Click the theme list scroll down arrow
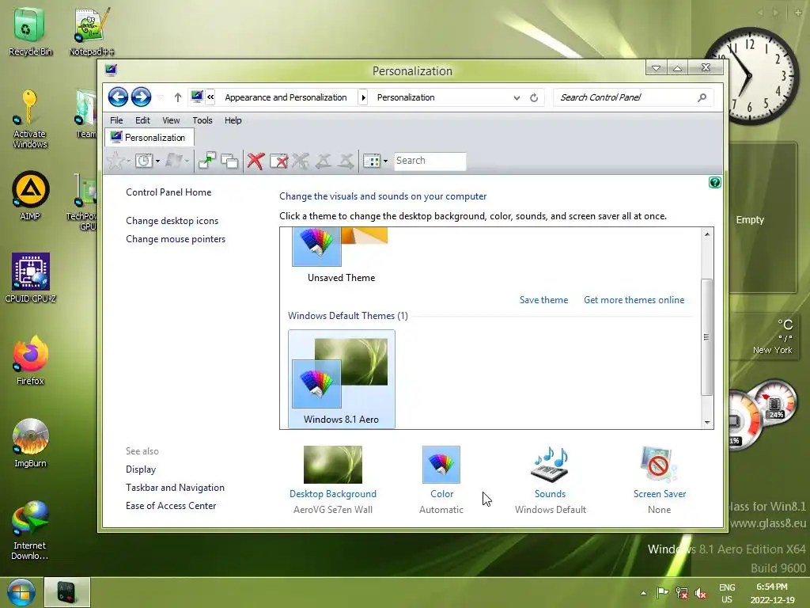The width and height of the screenshot is (810, 608). coord(707,423)
